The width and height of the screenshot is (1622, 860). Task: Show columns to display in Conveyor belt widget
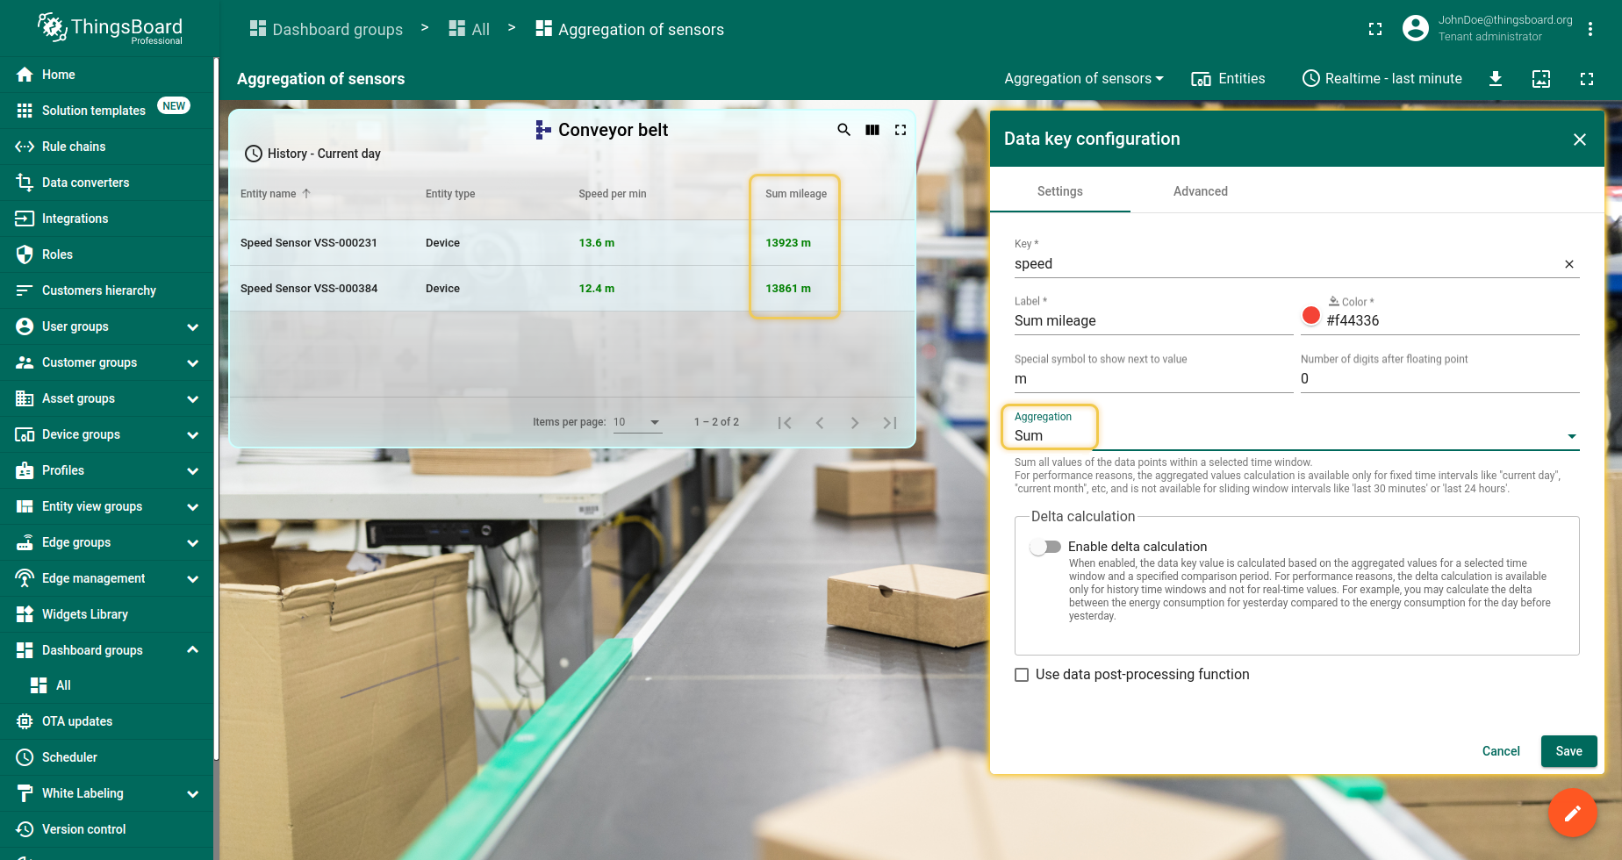point(872,130)
